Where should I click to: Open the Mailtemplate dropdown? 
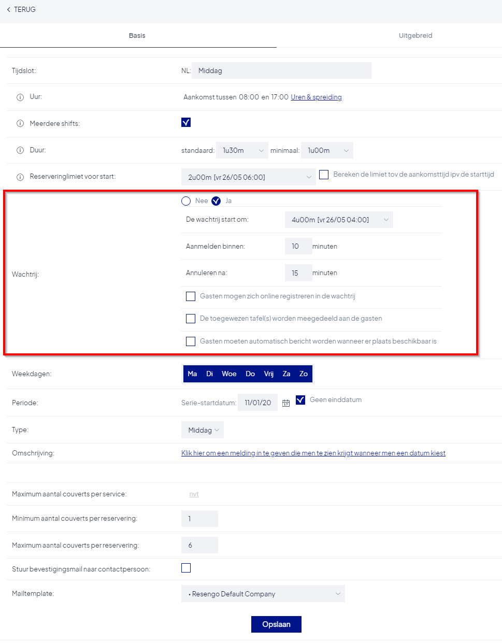(263, 594)
